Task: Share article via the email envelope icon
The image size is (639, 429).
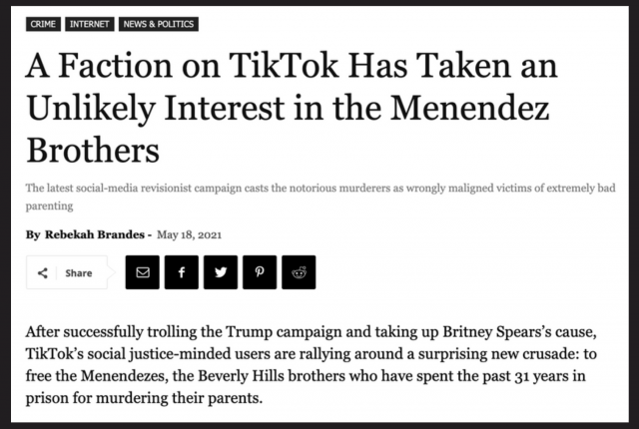Action: [x=142, y=272]
